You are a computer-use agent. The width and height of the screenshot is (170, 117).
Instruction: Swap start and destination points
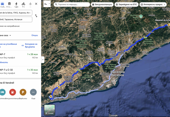tap(36, 16)
